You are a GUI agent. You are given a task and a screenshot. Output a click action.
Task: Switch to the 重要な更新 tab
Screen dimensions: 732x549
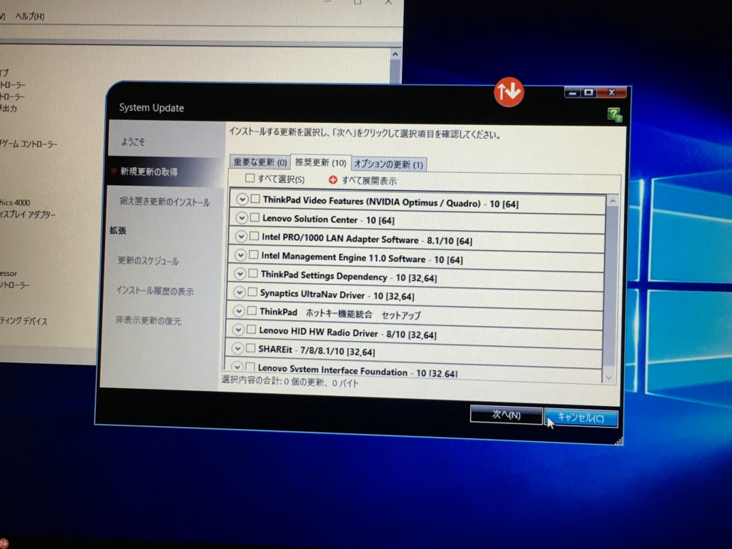(x=259, y=162)
